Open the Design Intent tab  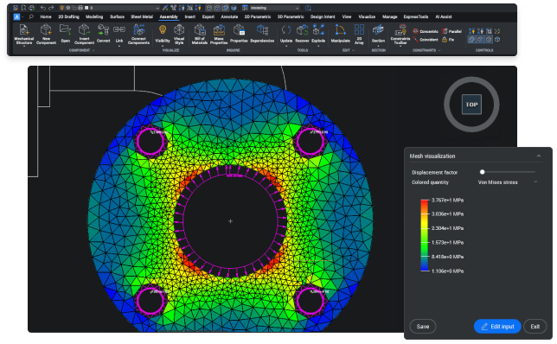click(323, 16)
